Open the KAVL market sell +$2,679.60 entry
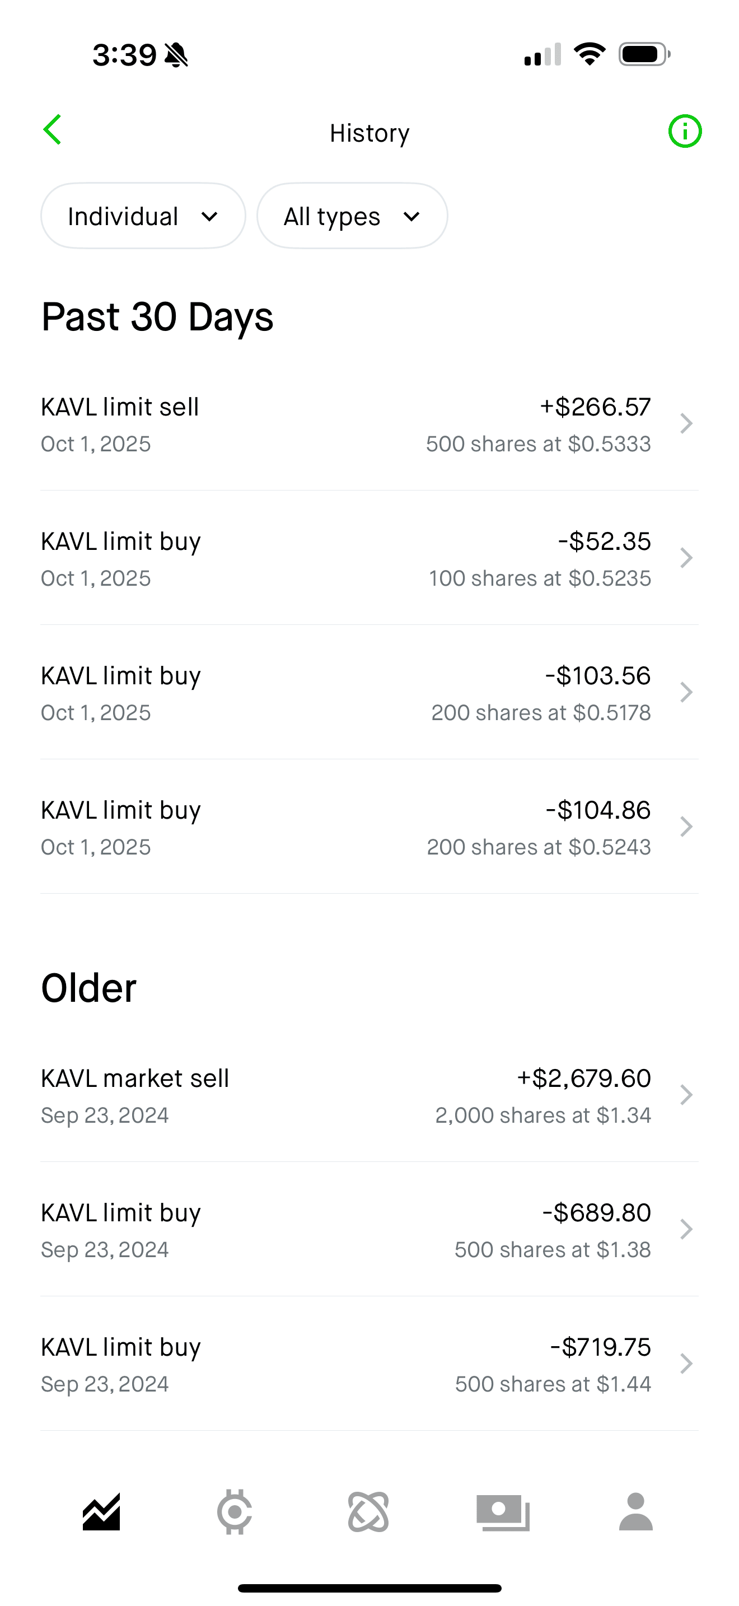 tap(346, 1096)
